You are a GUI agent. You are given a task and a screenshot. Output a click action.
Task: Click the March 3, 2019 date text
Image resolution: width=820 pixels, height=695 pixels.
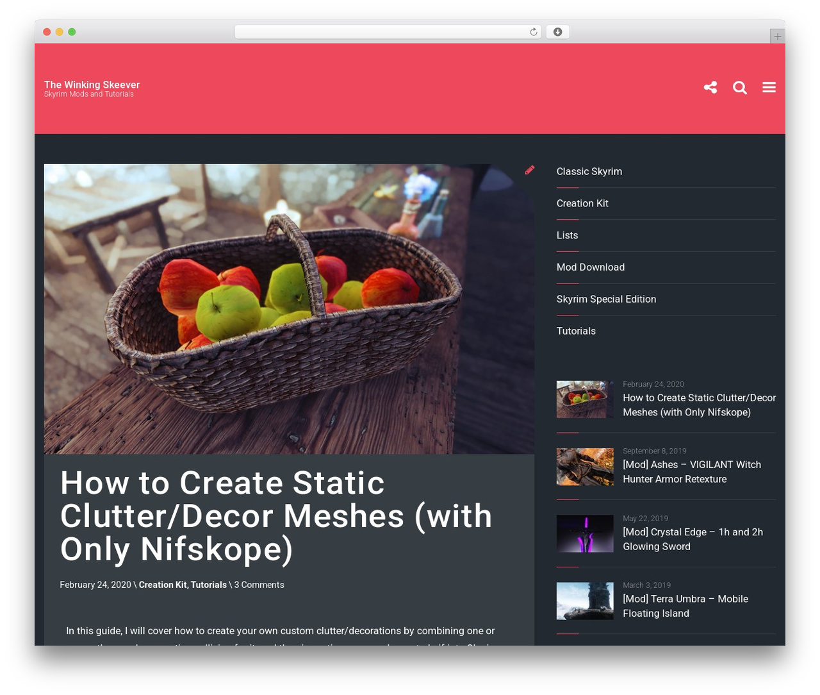pos(646,585)
